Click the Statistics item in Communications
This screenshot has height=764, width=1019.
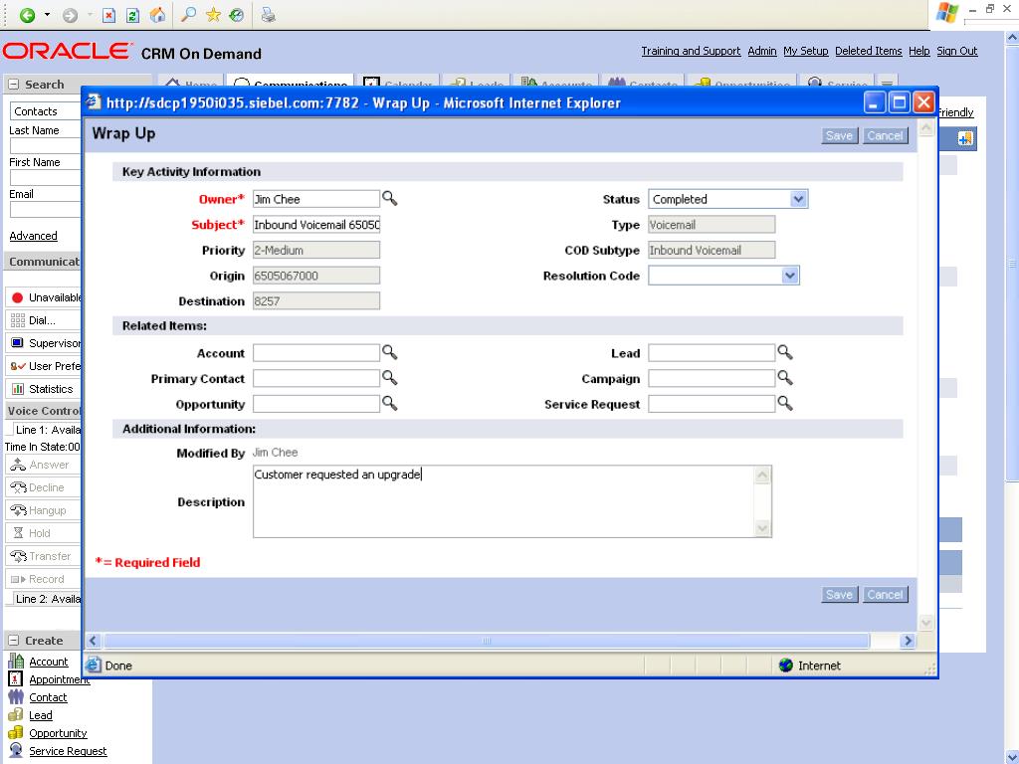(x=42, y=389)
